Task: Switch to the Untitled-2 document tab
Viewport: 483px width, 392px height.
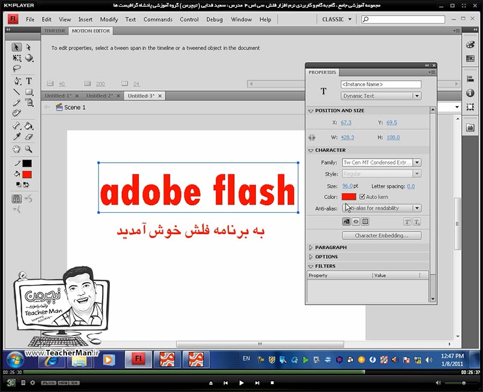Action: [100, 96]
